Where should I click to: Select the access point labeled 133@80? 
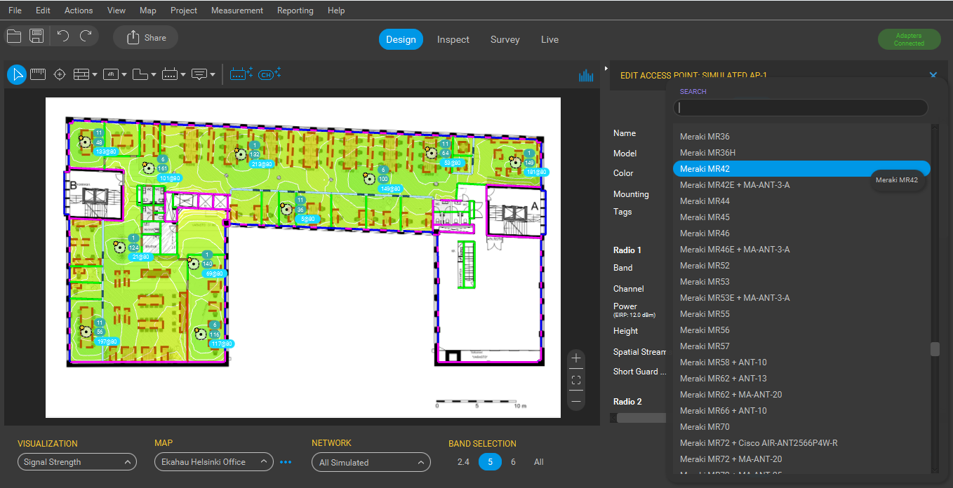(x=86, y=142)
